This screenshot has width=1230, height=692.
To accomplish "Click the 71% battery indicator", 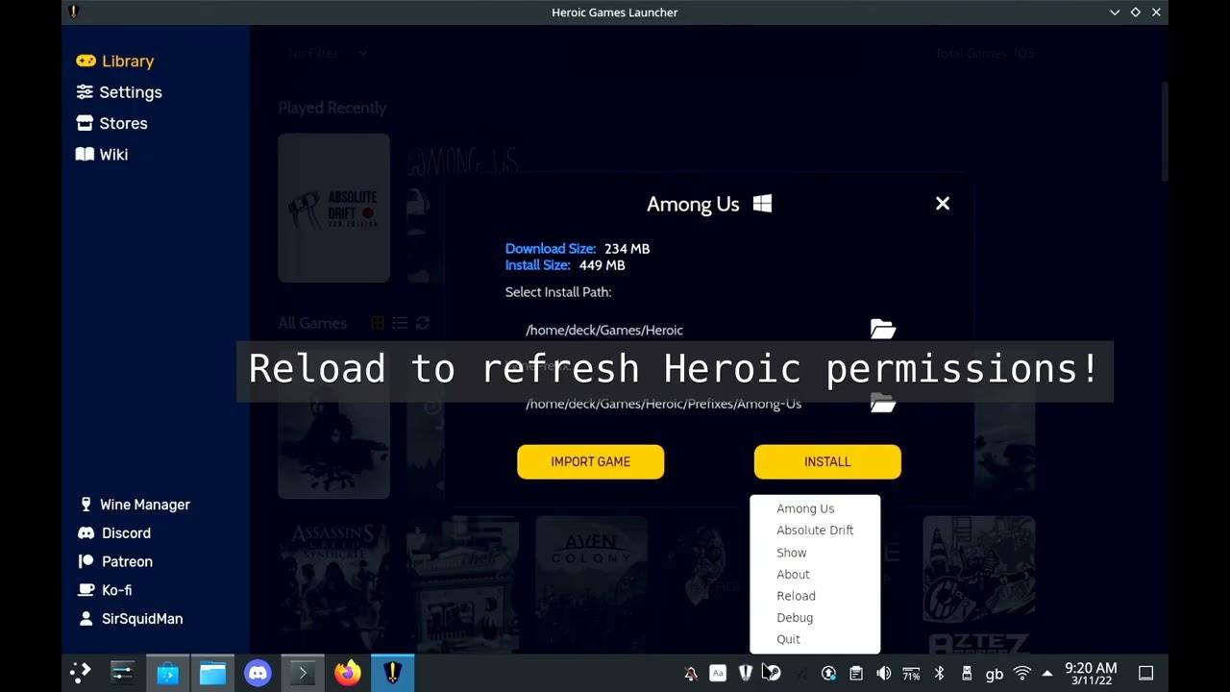I will [x=911, y=674].
